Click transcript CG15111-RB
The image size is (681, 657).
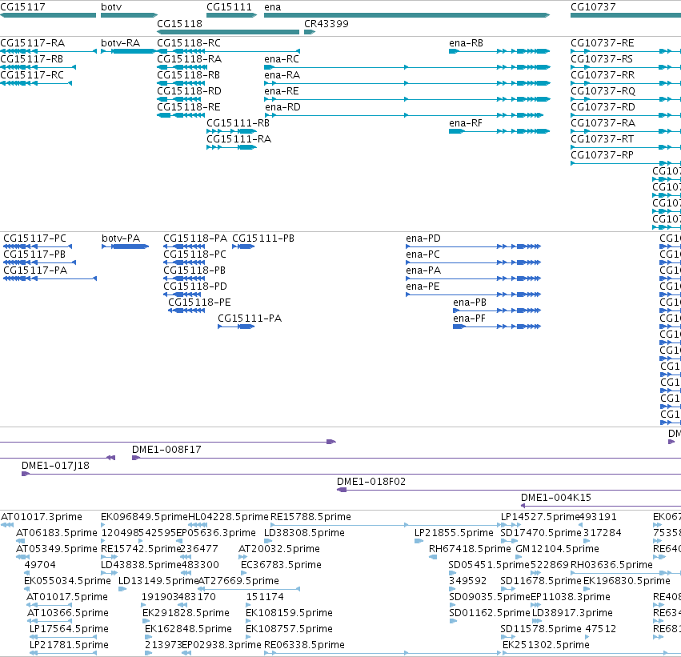tap(231, 131)
